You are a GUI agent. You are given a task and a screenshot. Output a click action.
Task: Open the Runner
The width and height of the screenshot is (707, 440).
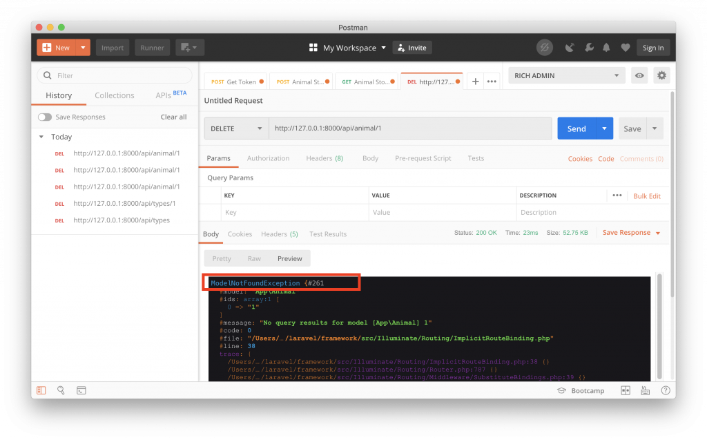[x=152, y=48]
